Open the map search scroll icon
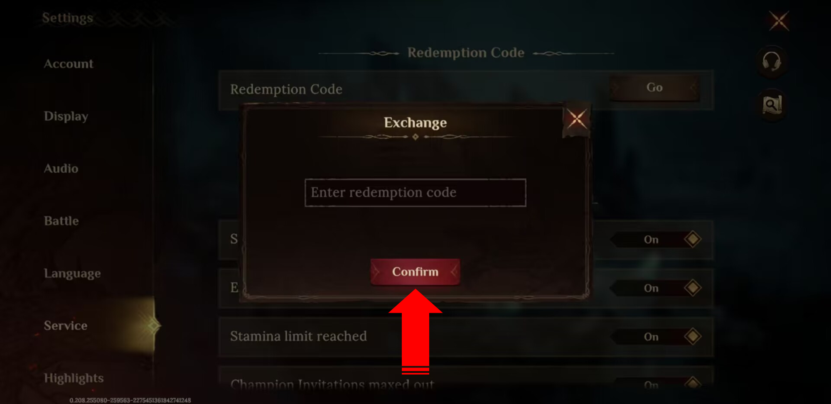Image resolution: width=831 pixels, height=404 pixels. coord(772,105)
